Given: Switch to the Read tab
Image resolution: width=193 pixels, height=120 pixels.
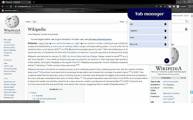Looking at the screenshot, I should [122, 22].
